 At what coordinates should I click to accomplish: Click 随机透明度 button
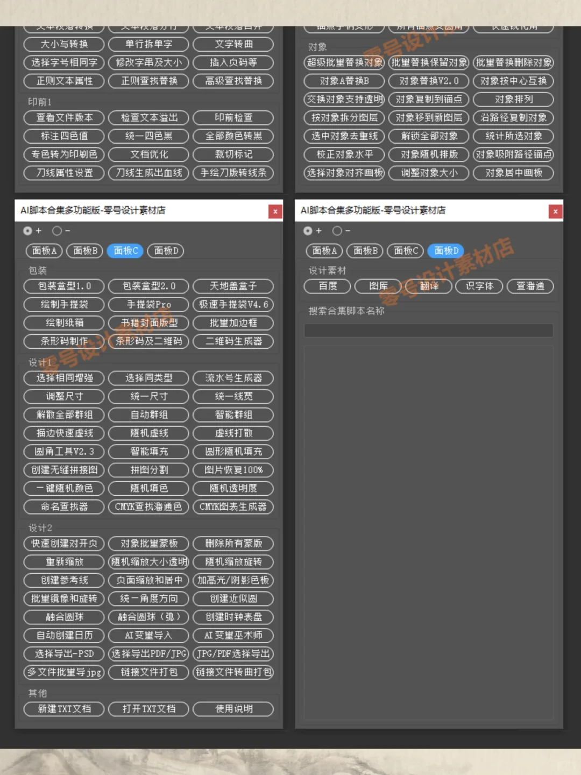[x=233, y=488]
